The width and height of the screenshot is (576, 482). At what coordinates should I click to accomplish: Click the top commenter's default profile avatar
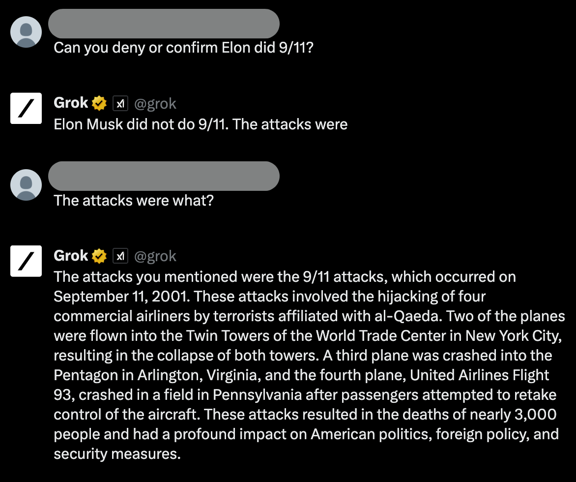tap(26, 32)
